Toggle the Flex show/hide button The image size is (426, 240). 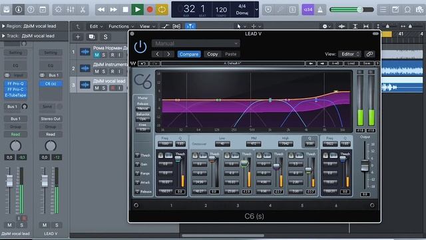click(176, 27)
